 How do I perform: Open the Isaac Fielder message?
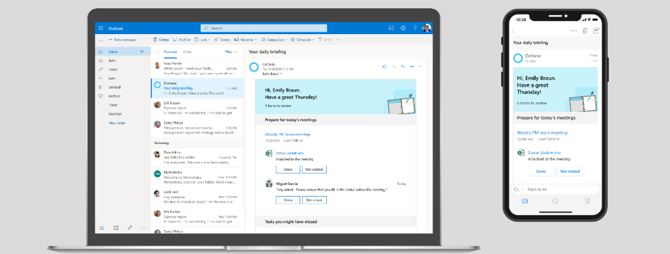tap(198, 68)
